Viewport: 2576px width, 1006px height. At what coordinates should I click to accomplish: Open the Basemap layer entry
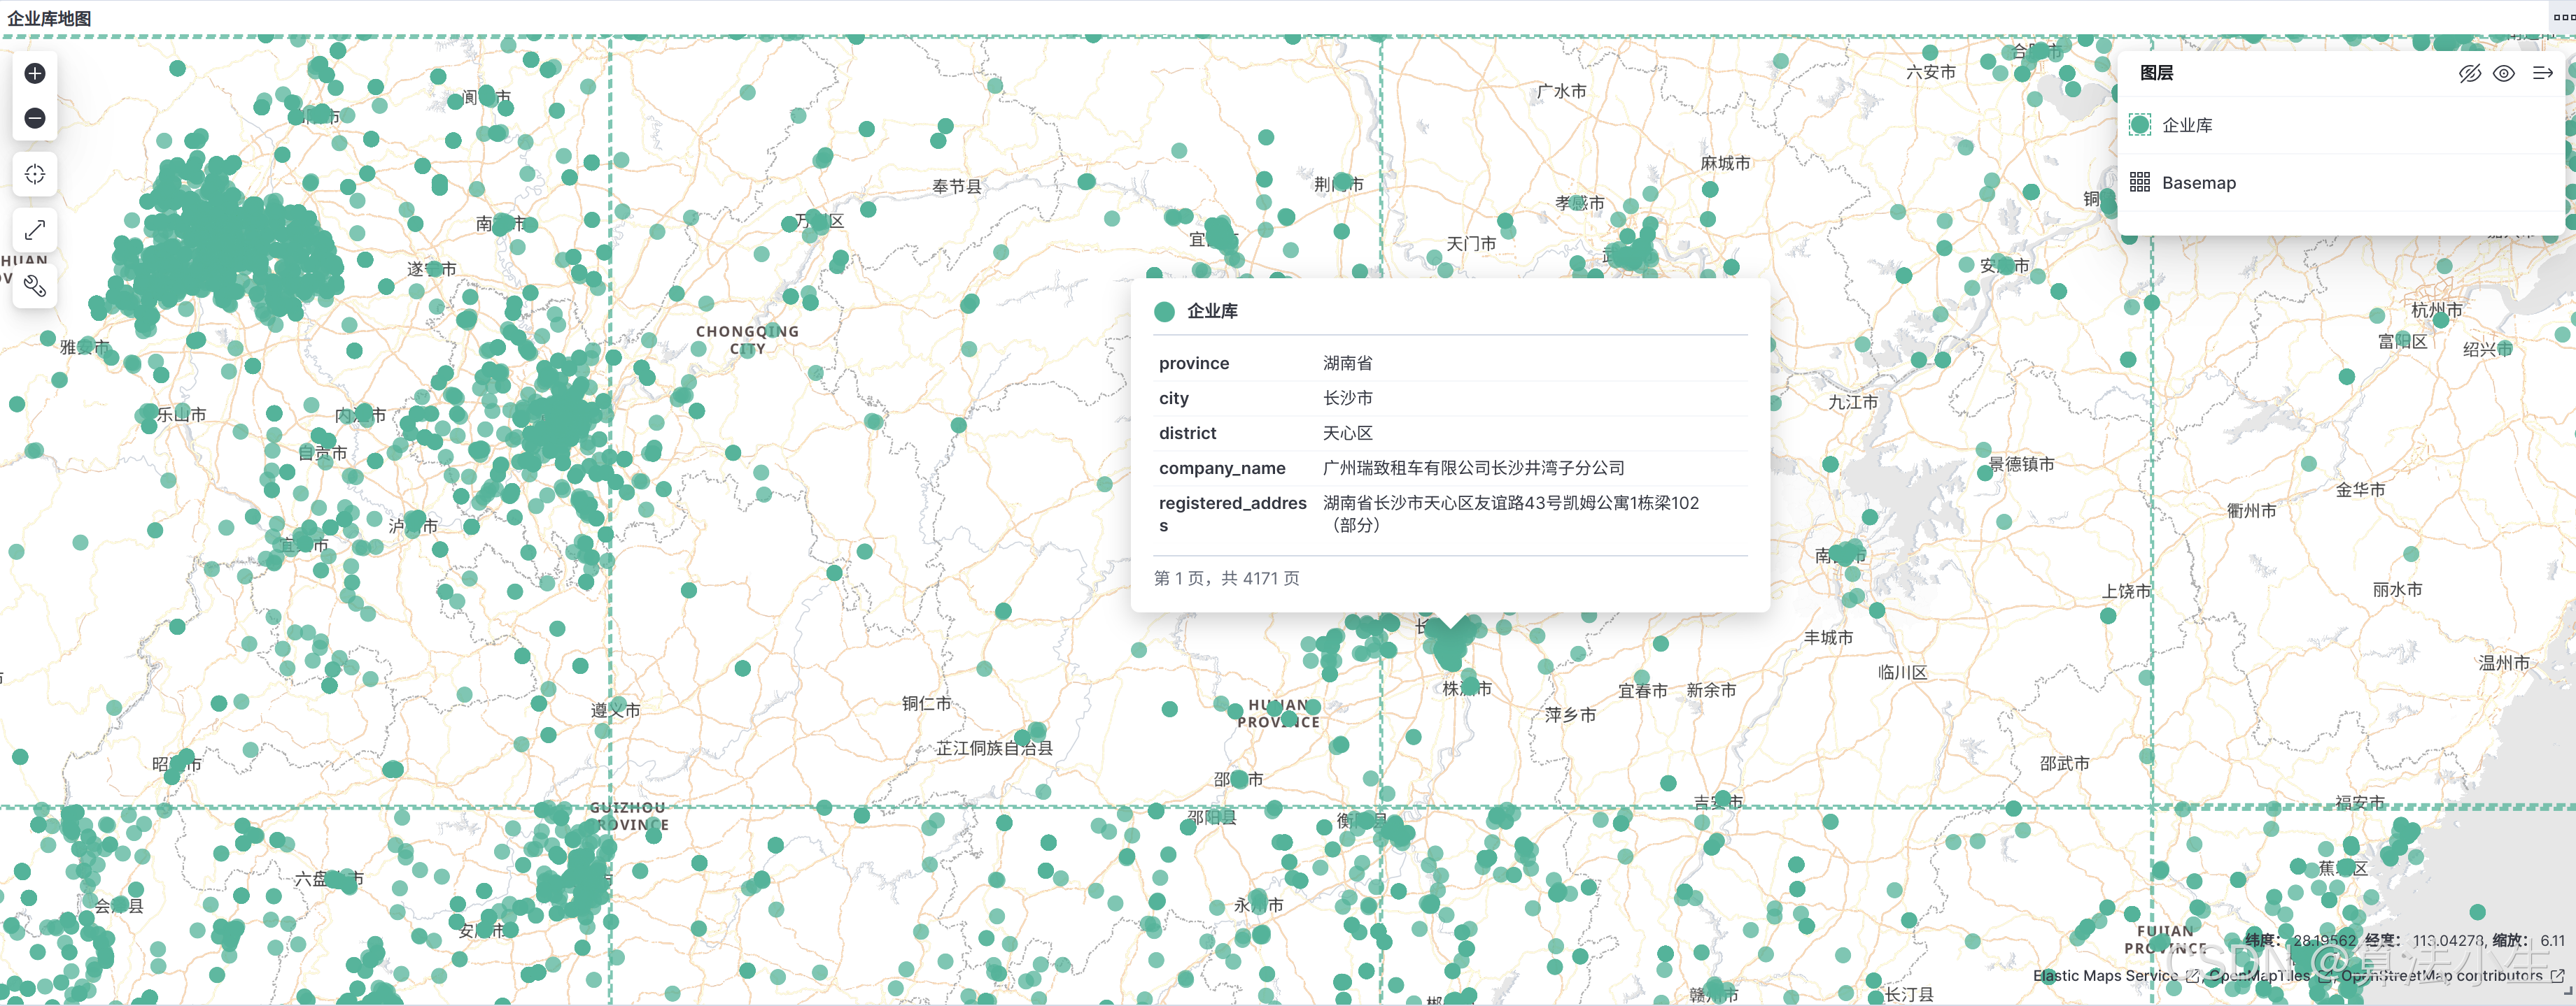[2199, 183]
